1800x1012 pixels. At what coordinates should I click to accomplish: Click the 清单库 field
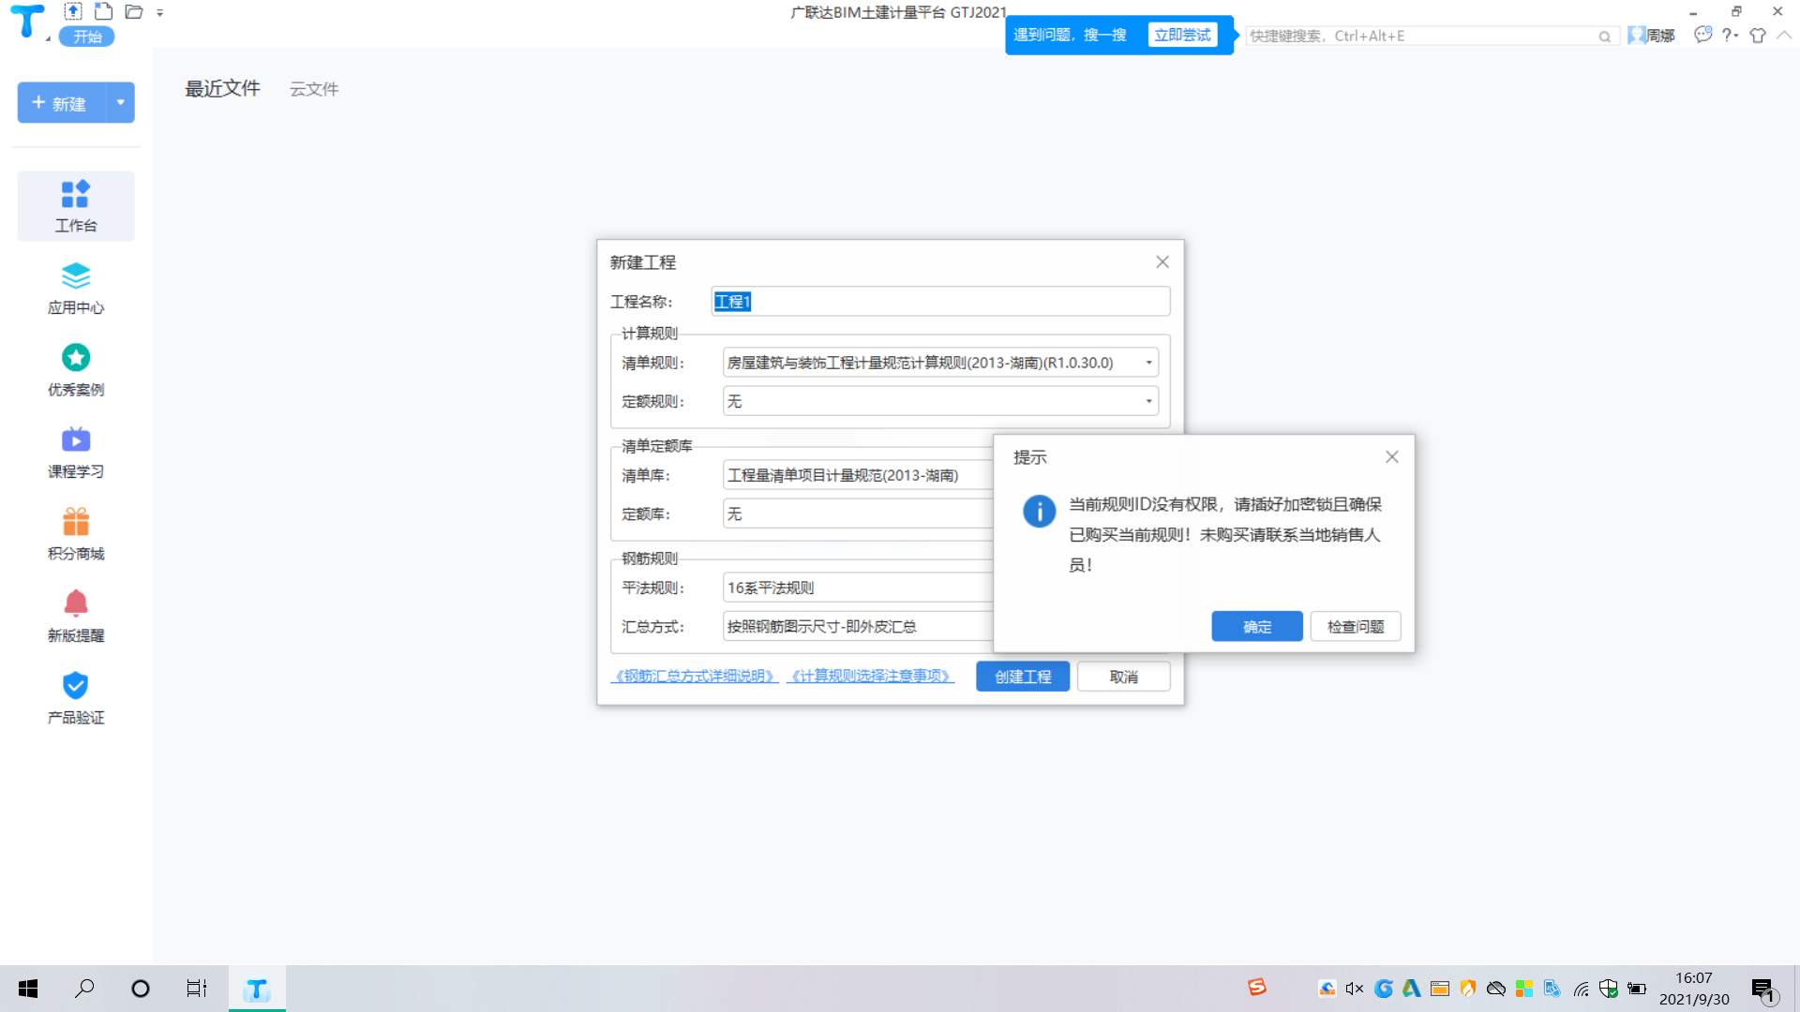[x=858, y=475]
